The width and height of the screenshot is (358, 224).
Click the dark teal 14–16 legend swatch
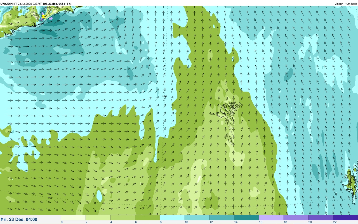(246, 218)
